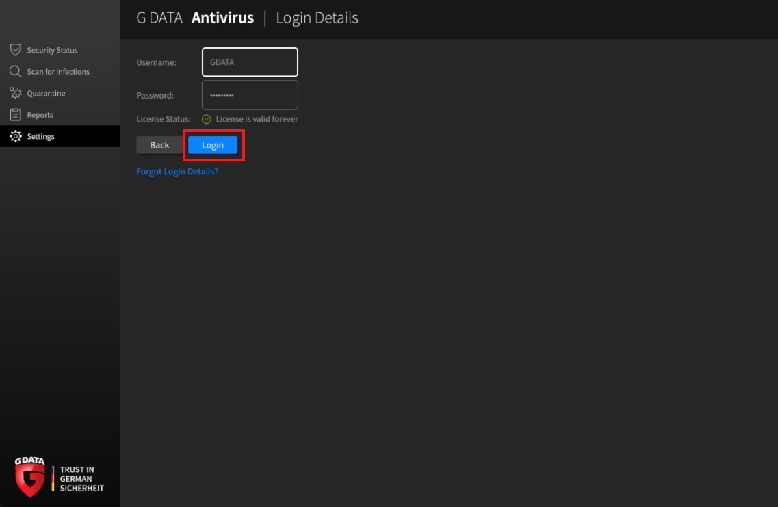Focus the Password input field

click(x=250, y=95)
